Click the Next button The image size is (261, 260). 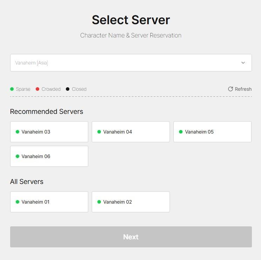point(131,237)
